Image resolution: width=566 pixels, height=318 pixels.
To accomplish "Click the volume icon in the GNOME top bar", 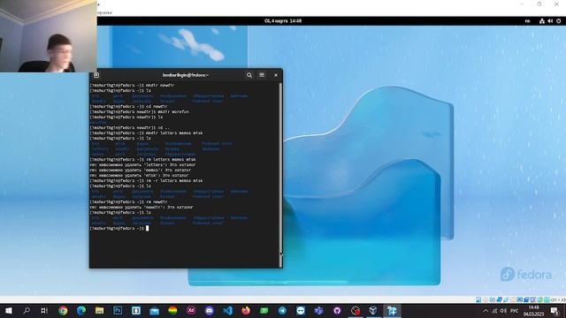I will [x=550, y=21].
